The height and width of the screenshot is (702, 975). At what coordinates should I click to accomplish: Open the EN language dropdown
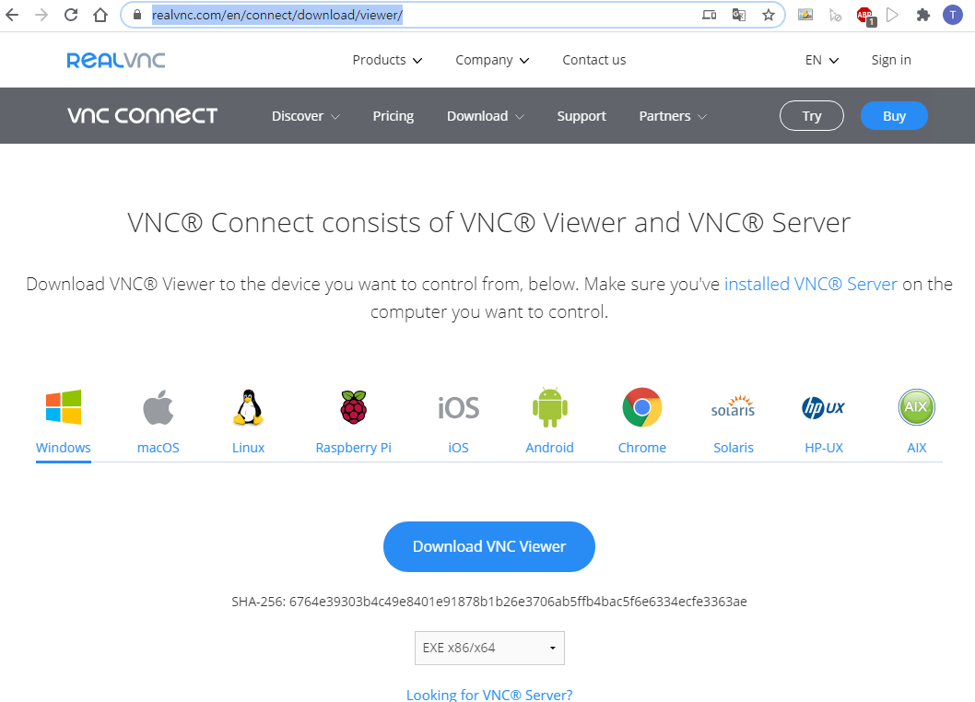coord(822,60)
